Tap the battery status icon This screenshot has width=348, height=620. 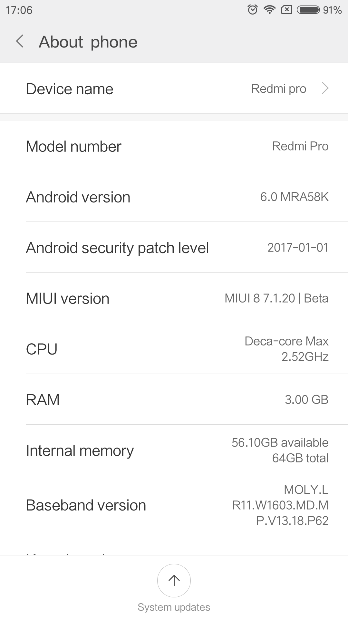tap(308, 10)
